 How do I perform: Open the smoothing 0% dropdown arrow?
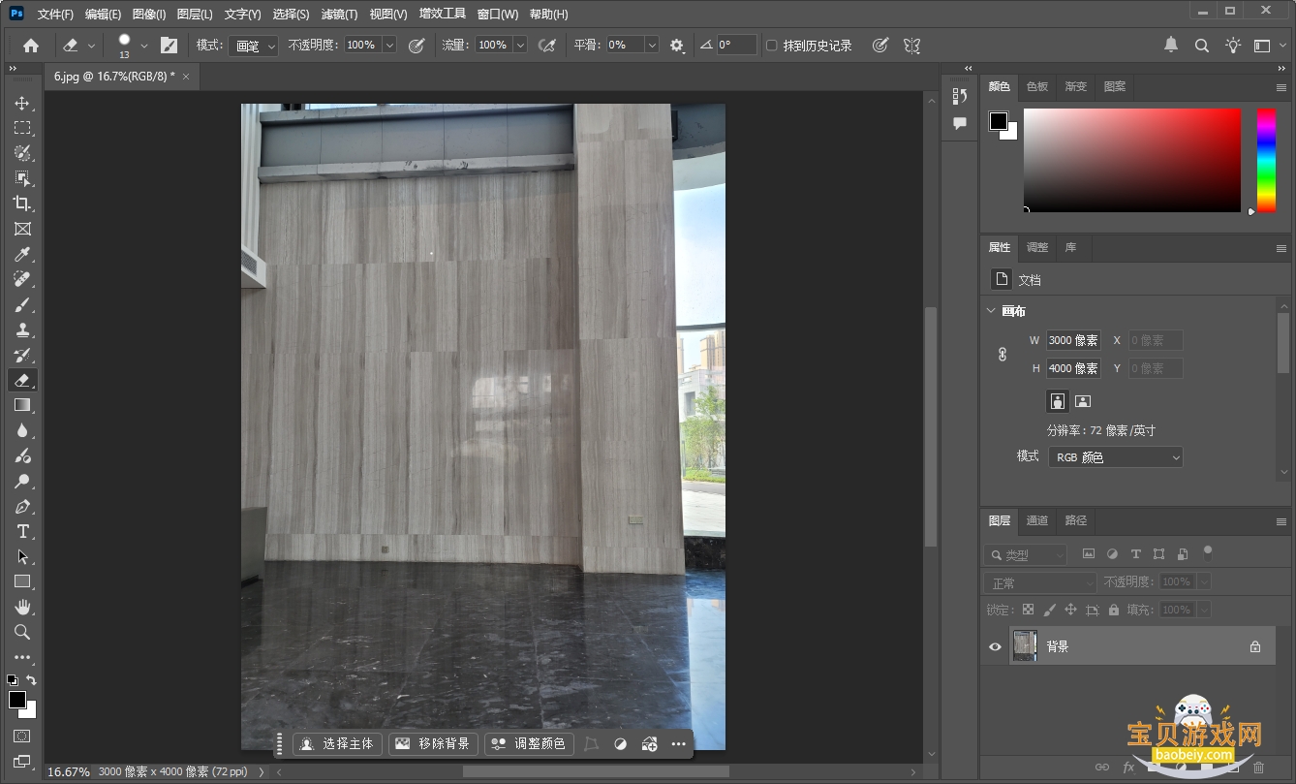652,46
